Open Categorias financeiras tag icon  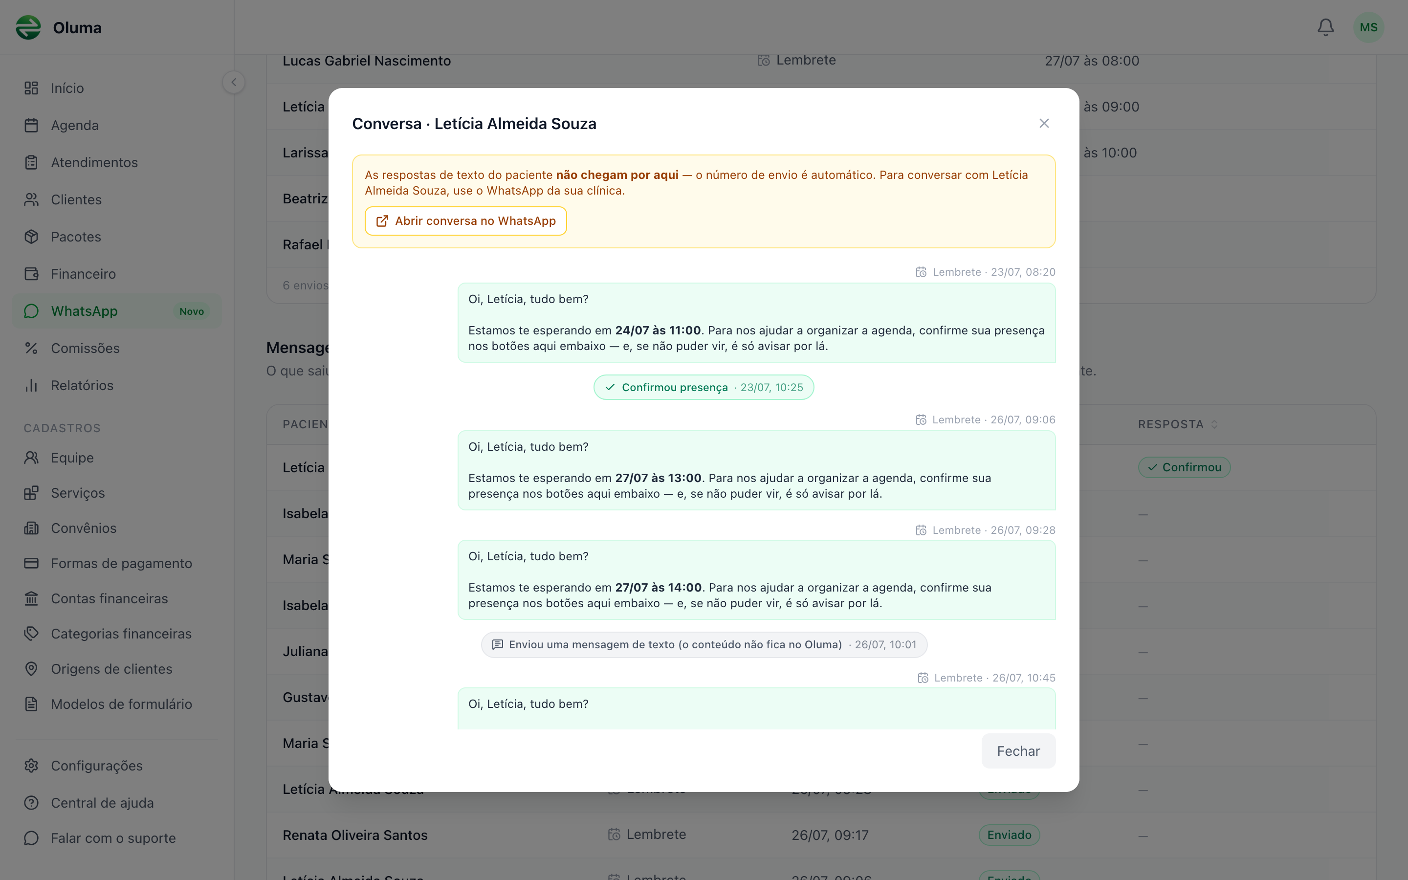click(x=31, y=633)
